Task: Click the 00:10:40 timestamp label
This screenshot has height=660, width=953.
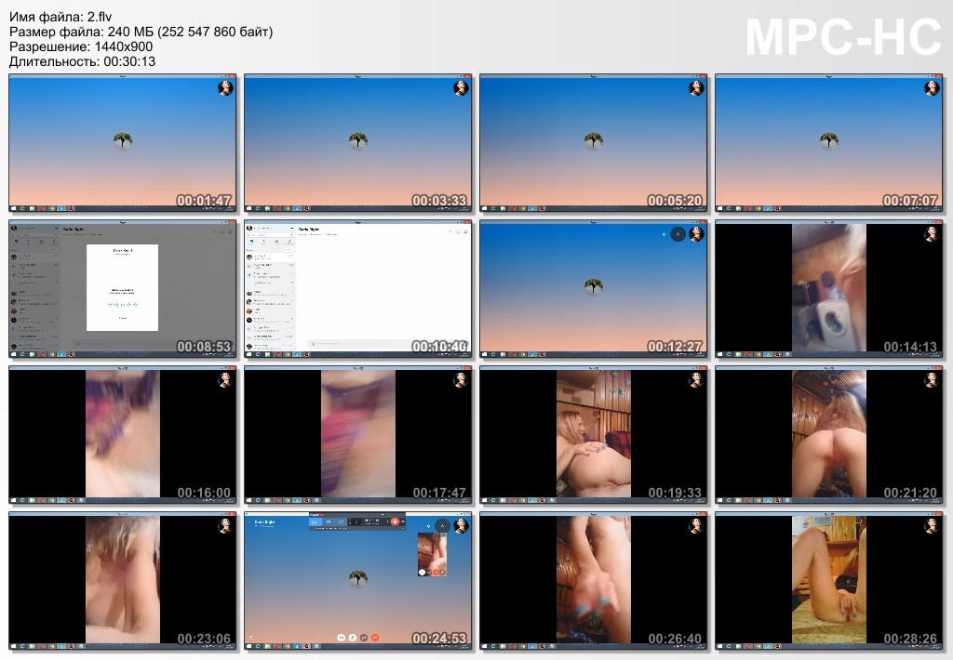Action: pyautogui.click(x=439, y=347)
